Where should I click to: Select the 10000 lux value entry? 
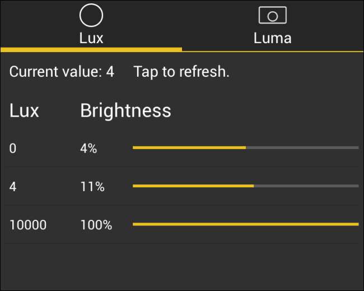coord(28,225)
